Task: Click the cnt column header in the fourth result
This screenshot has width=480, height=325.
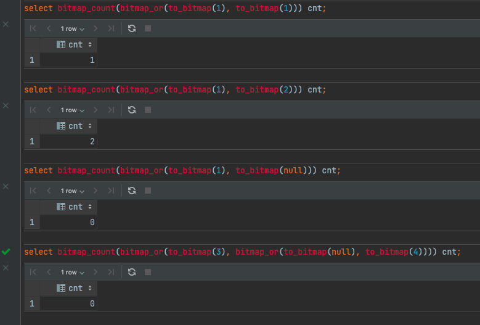Action: [75, 288]
